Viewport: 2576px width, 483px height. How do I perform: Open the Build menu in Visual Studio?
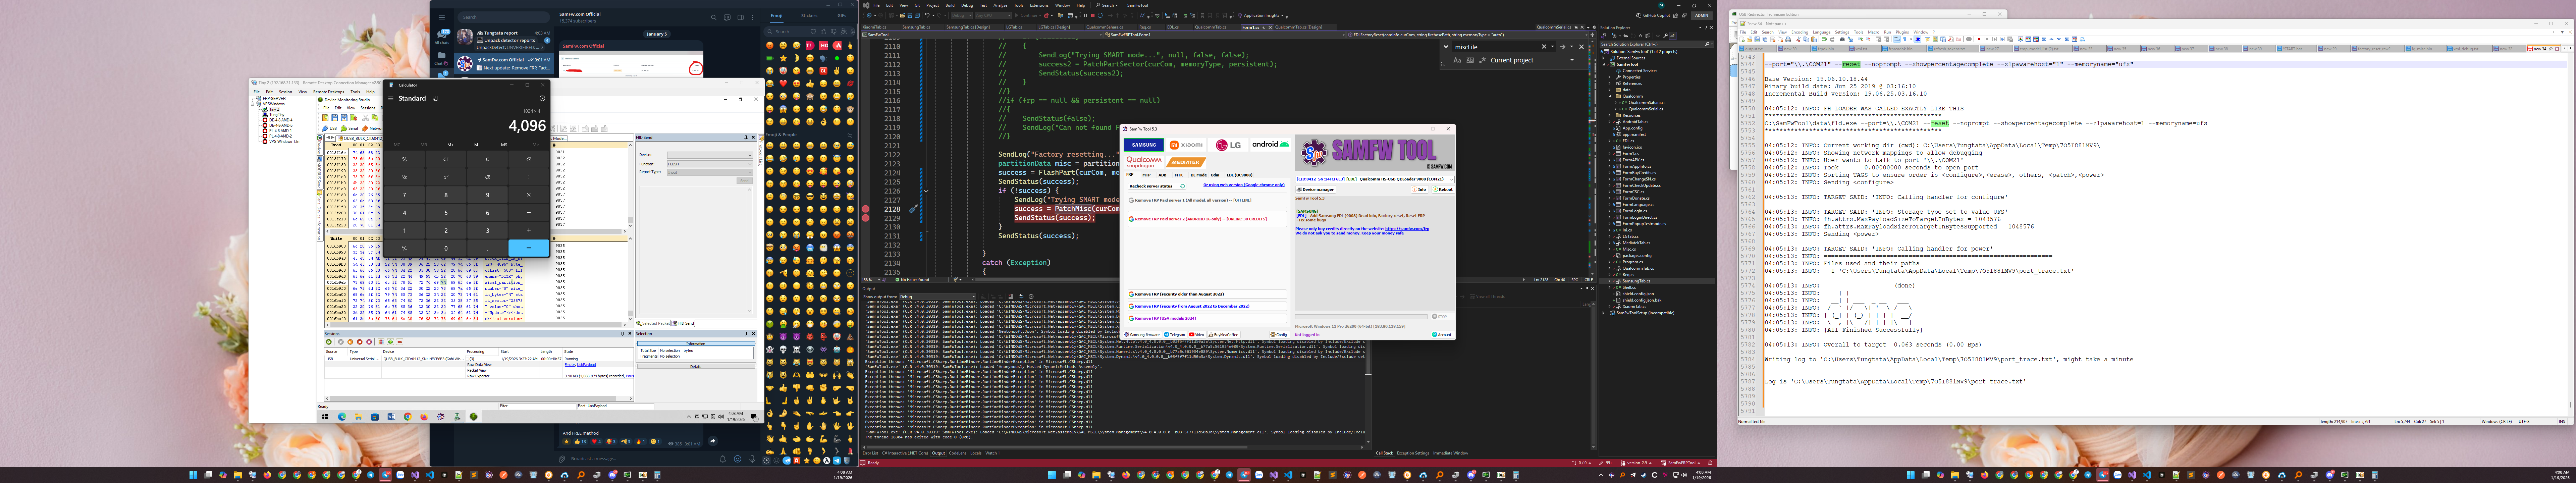950,5
